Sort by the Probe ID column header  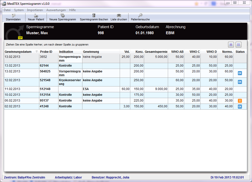pyautogui.click(x=49, y=52)
